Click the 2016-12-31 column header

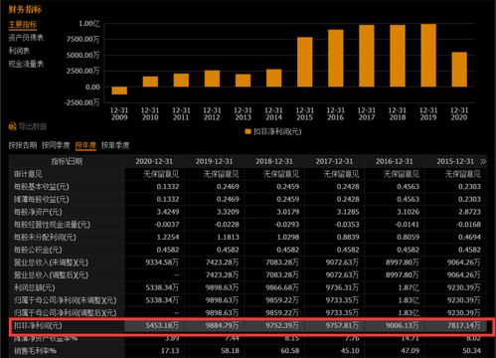395,161
